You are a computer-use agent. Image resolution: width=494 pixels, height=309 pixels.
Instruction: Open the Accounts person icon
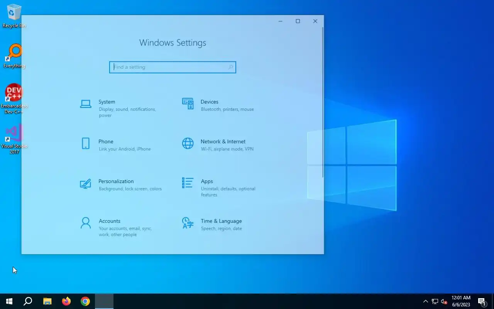[85, 223]
